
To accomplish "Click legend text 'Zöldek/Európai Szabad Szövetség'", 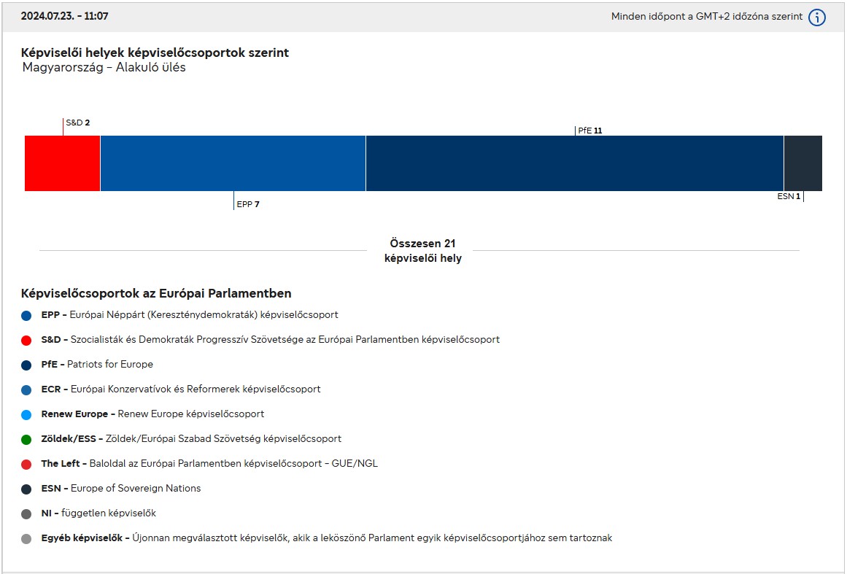I will tap(191, 439).
